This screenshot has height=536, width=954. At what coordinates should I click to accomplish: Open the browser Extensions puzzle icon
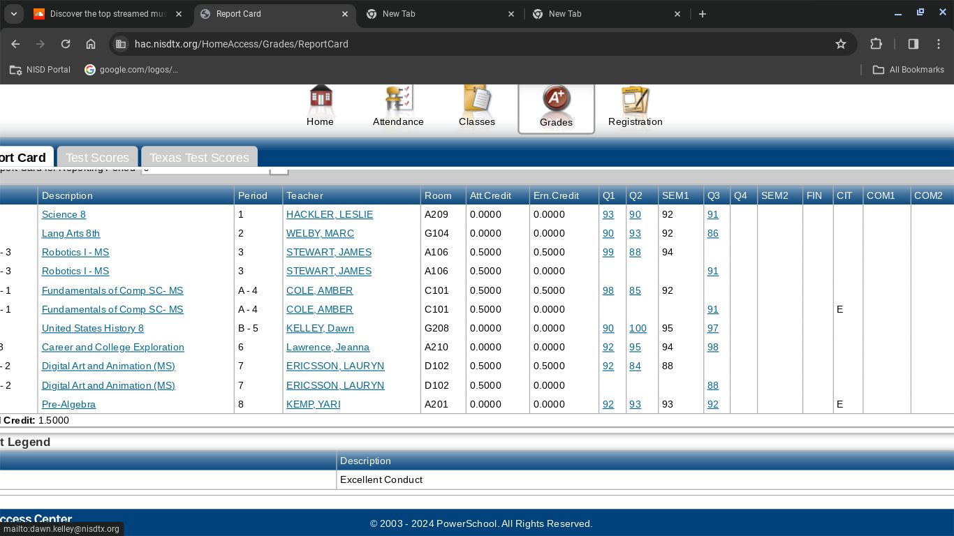point(876,44)
